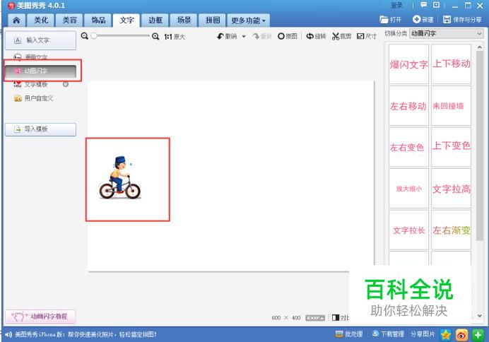Open the 切换分类 category combo box
The height and width of the screenshot is (342, 489).
point(447,33)
